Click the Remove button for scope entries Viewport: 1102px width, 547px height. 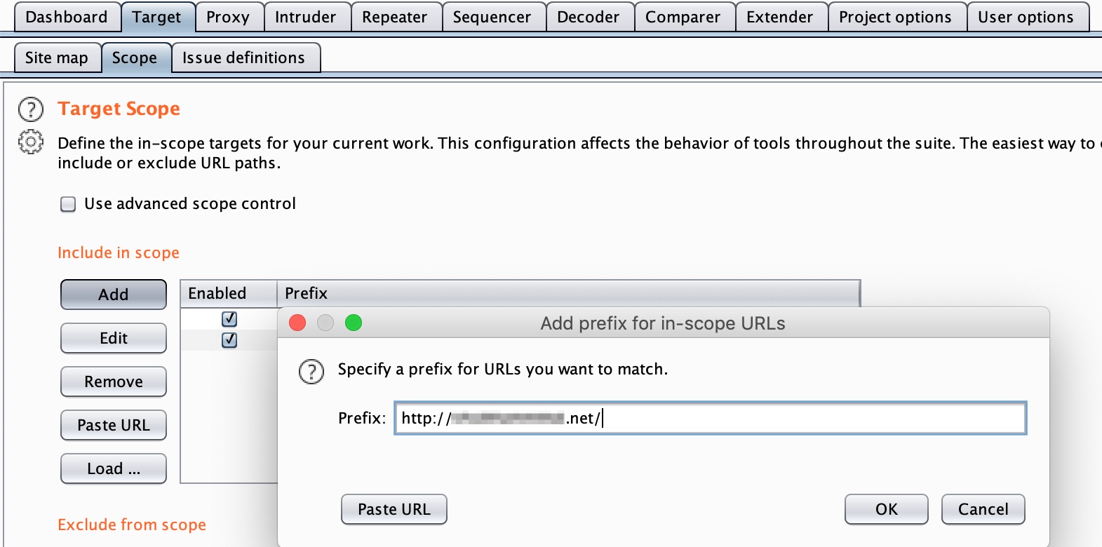click(114, 381)
